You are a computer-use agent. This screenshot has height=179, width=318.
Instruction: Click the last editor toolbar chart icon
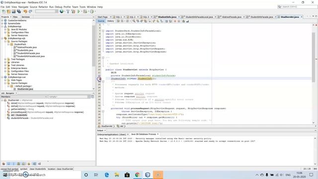[188, 21]
